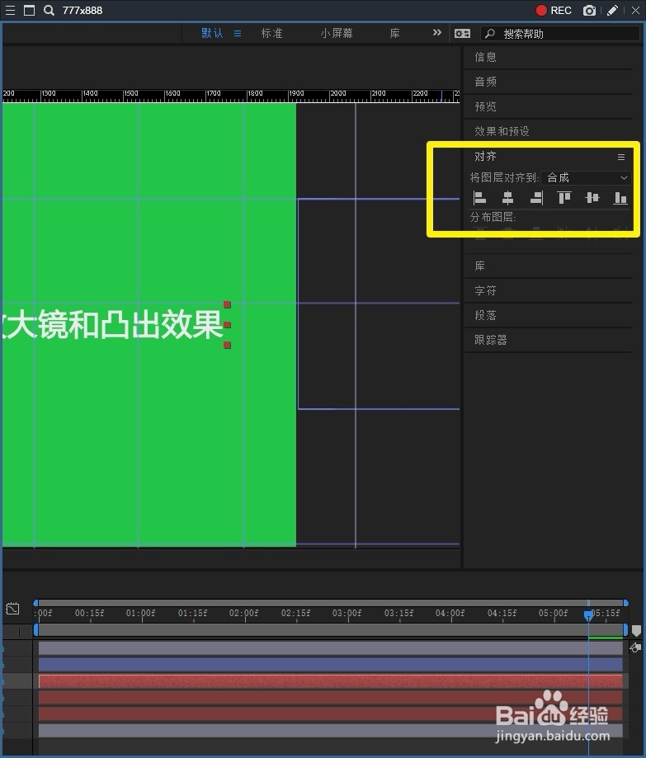Align layer to bottom edge
This screenshot has height=758, width=646.
pyautogui.click(x=620, y=198)
